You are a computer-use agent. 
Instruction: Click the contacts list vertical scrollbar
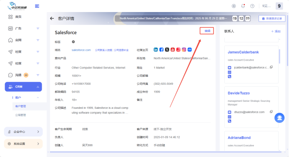(279, 56)
